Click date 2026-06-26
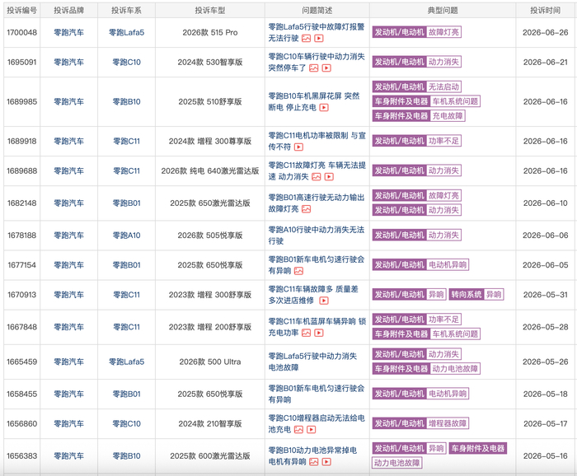 click(x=546, y=33)
